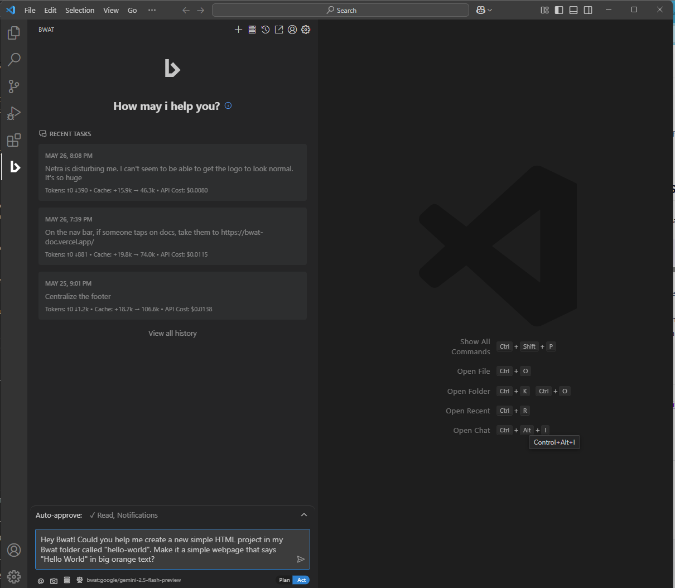Attach image with camera icon
The image size is (675, 588).
pyautogui.click(x=54, y=581)
